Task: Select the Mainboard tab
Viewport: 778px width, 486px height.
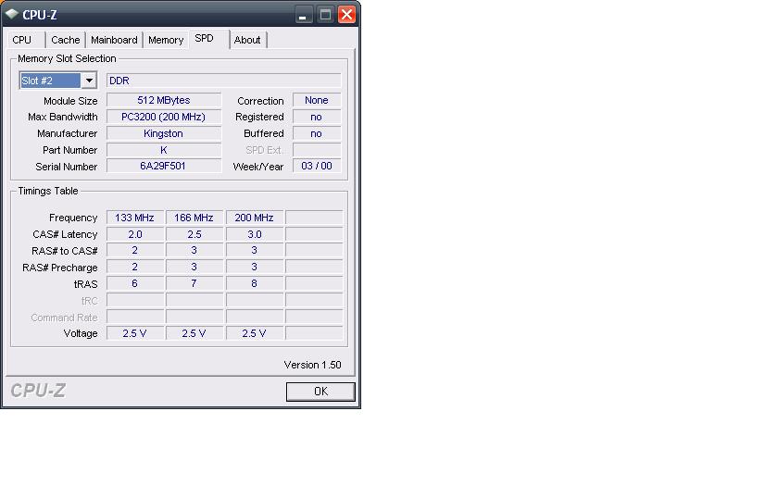Action: (114, 40)
